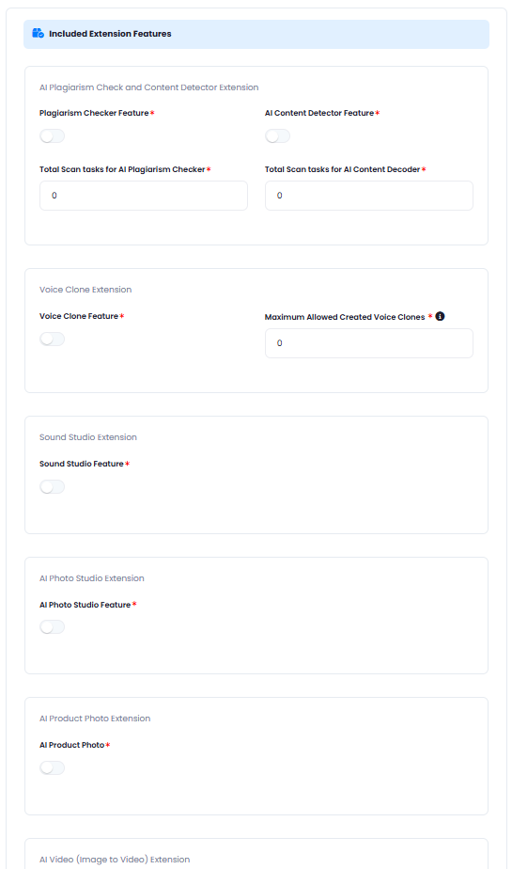Select the Maximum Allowed Created Voice Clones field
The image size is (512, 869).
pyautogui.click(x=368, y=343)
